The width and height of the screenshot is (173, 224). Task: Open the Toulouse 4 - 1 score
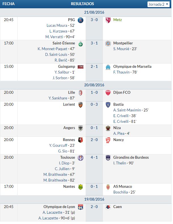click(94, 157)
